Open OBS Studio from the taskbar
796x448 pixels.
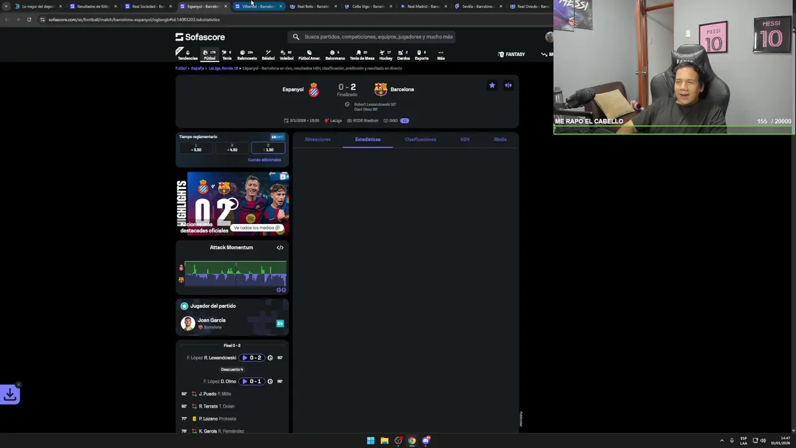coord(398,441)
